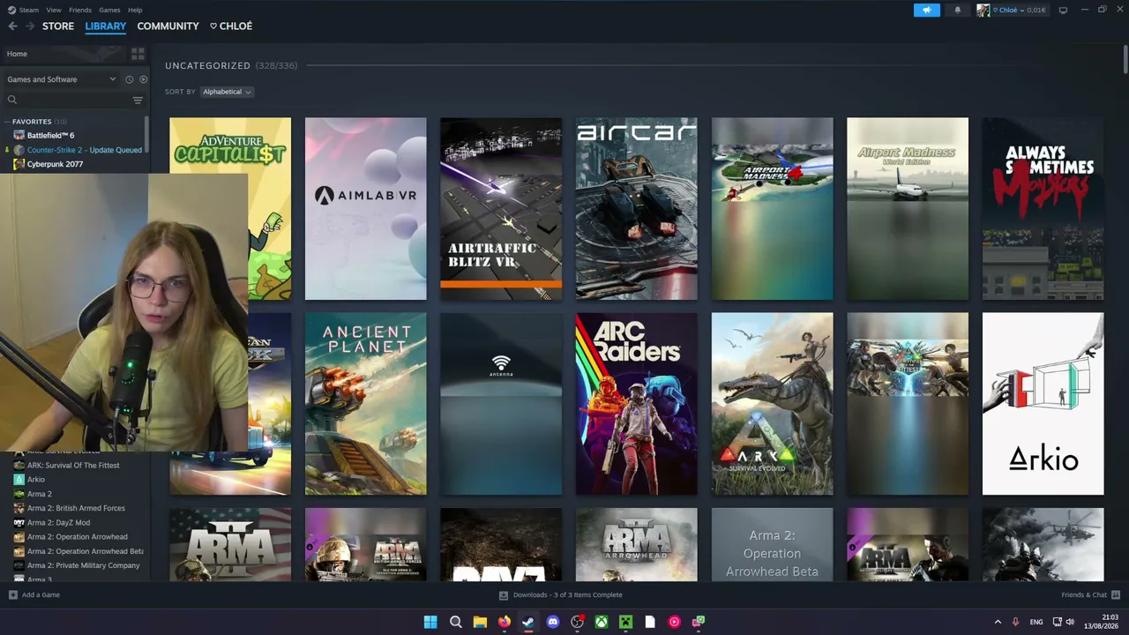
Task: Open the ARC Raiders game tile
Action: click(636, 404)
